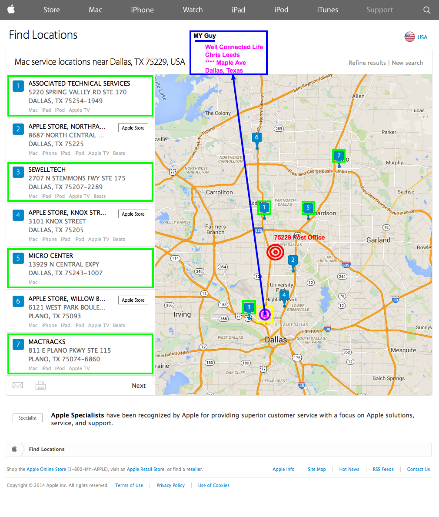Open SEWELLTECH listing title

(47, 170)
